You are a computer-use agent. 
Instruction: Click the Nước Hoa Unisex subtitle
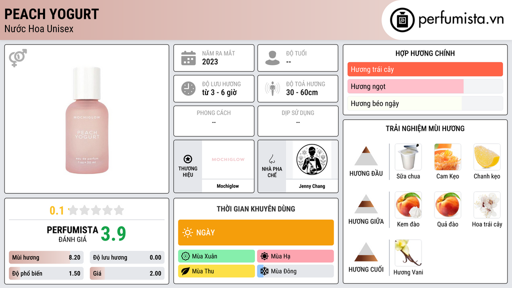[x=39, y=28]
